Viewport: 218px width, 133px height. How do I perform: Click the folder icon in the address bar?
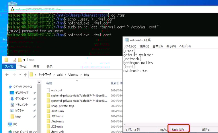point(32,74)
